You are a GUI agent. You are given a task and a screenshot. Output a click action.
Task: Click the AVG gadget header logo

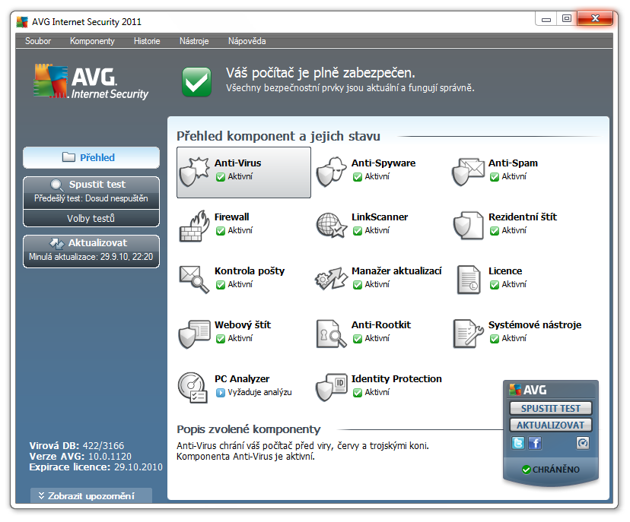[x=527, y=390]
